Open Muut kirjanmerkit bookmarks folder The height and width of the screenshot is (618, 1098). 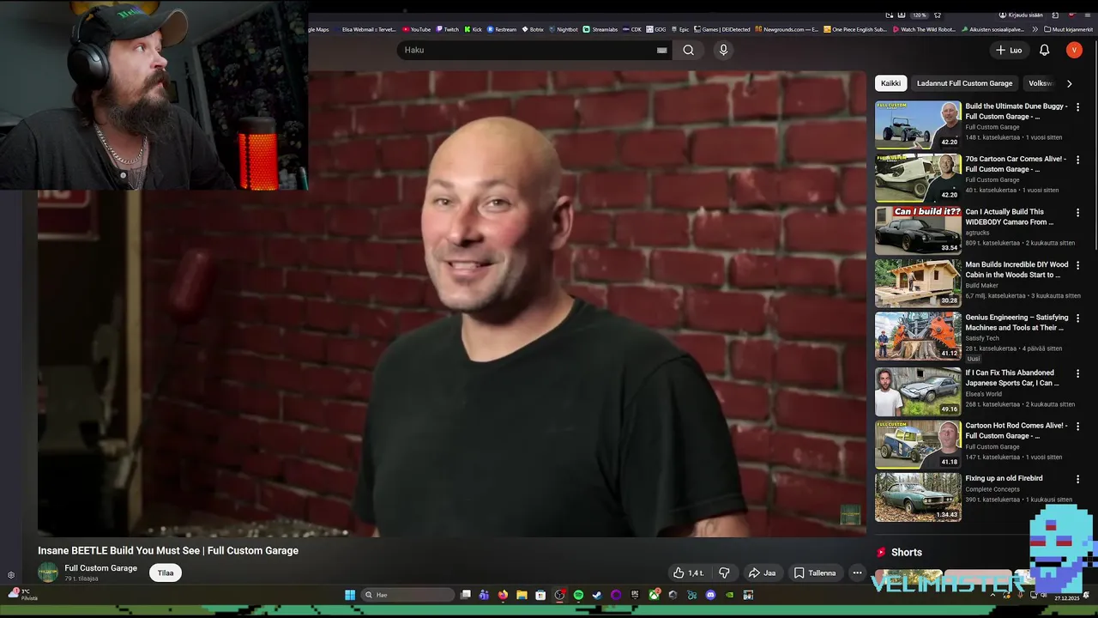pos(1069,29)
